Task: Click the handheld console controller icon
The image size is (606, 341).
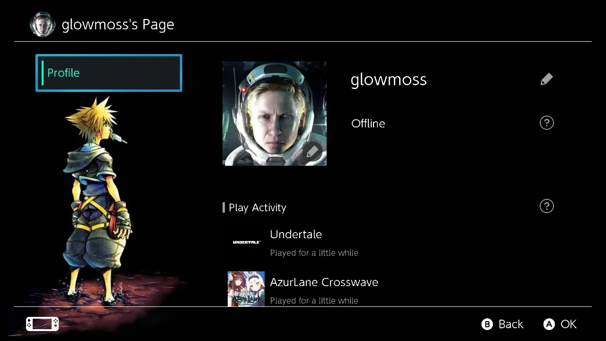Action: 43,324
